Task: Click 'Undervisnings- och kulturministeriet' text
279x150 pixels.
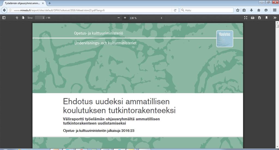Action: pos(105,43)
